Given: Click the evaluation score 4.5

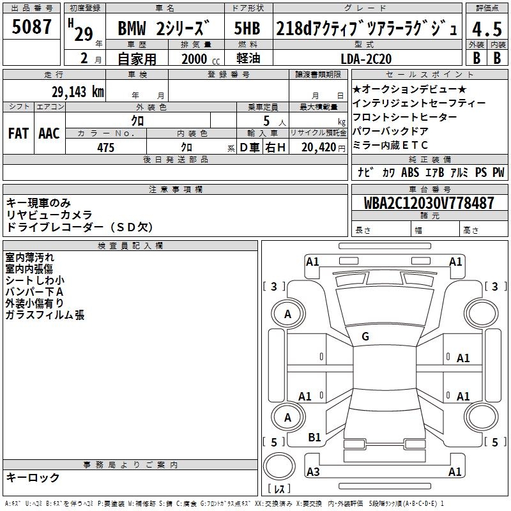Looking at the screenshot, I should pyautogui.click(x=487, y=29).
